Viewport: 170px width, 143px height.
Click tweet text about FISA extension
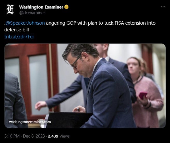pyautogui.click(x=80, y=26)
